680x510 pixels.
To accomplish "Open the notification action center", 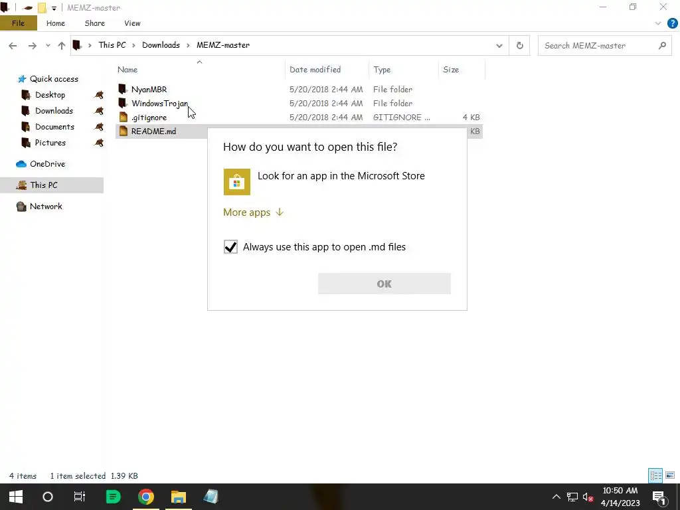I will tap(659, 497).
